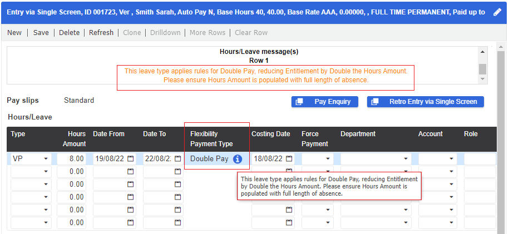Viewport: 509px width, 234px height.
Task: Click the Retro Entry via Single Screen button
Action: click(425, 102)
